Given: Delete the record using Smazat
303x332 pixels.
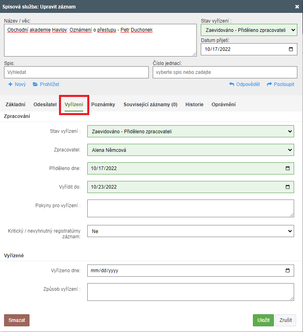Looking at the screenshot, I should click(x=17, y=320).
